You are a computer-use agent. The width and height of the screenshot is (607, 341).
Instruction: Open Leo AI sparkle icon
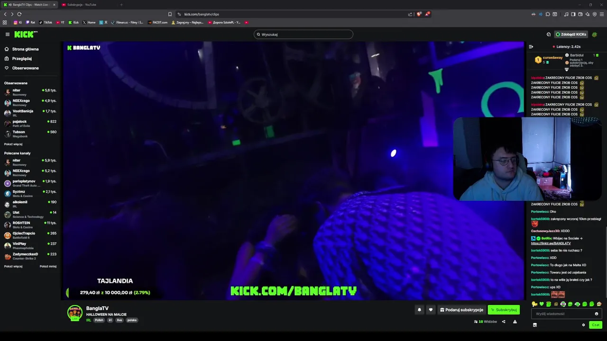(588, 14)
